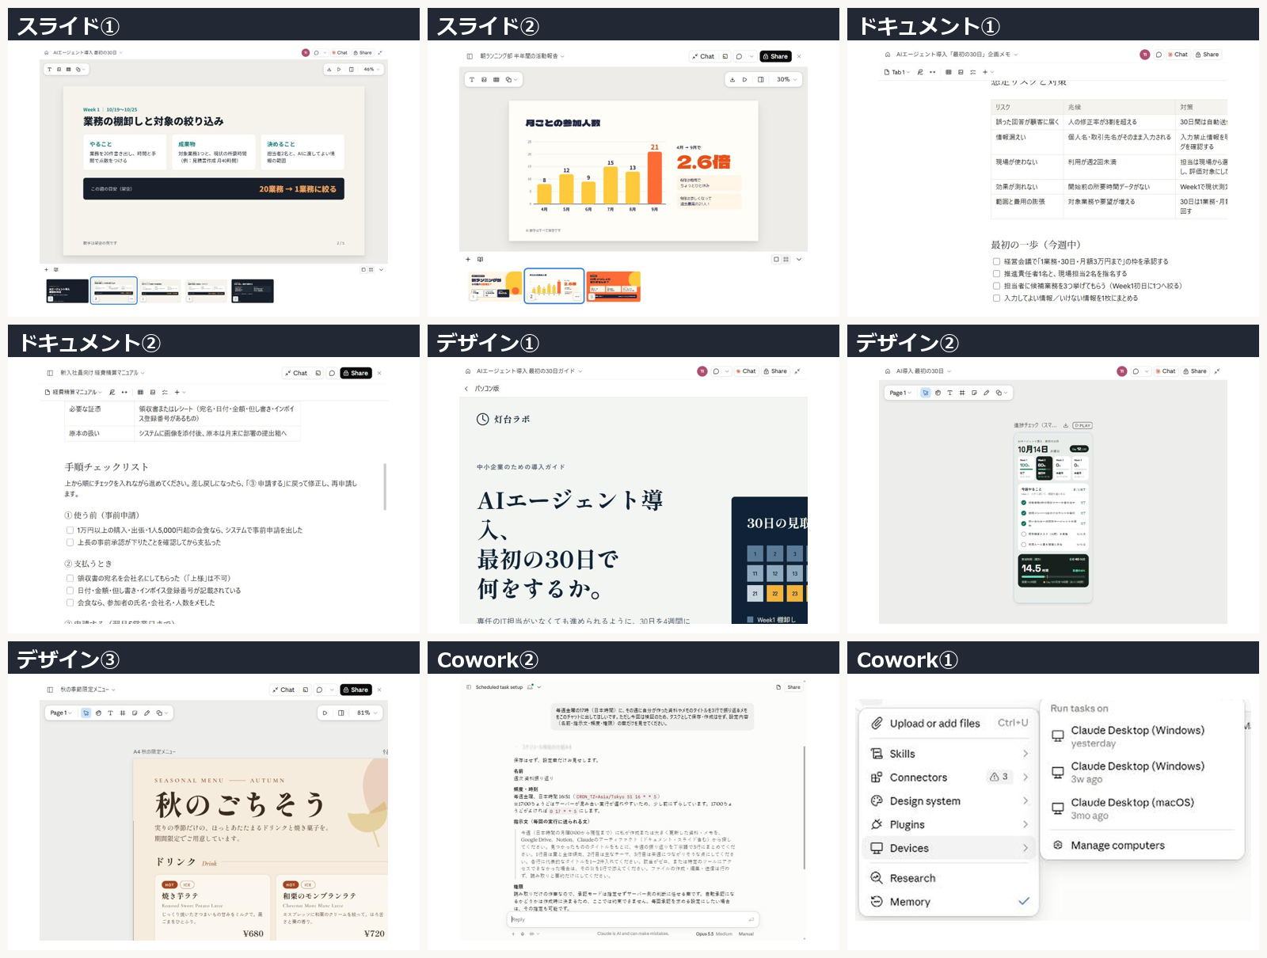Viewport: 1267px width, 958px height.
Task: Start the slideshow play icon in スライド①
Action: (340, 70)
